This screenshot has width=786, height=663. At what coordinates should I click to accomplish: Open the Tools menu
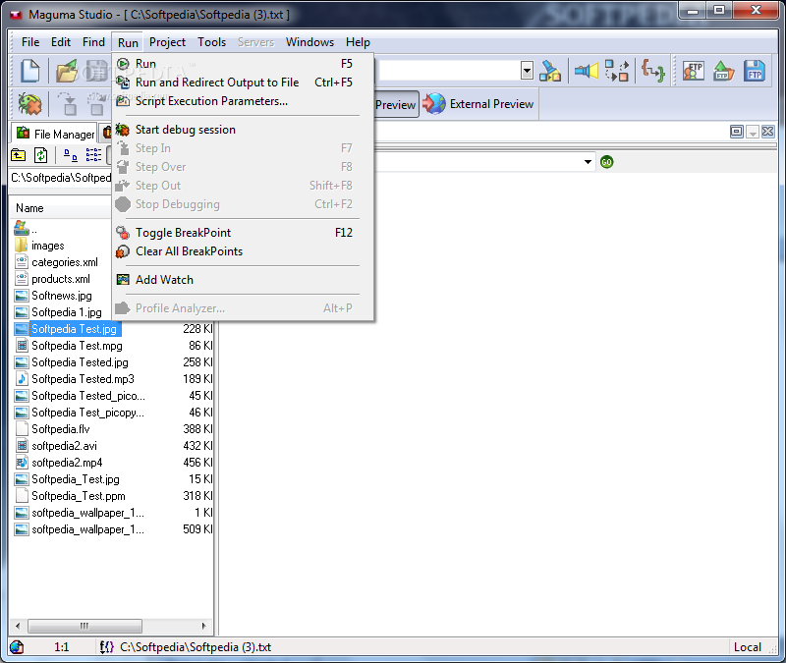(x=211, y=42)
